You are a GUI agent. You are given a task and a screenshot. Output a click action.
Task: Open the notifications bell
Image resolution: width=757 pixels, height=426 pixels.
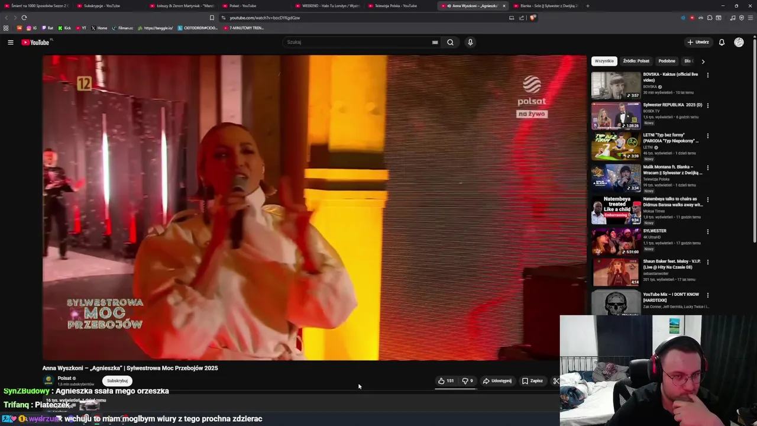point(722,42)
